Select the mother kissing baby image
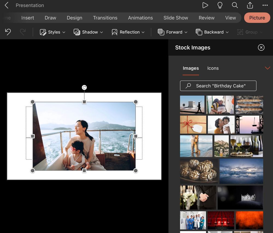 (x=221, y=125)
